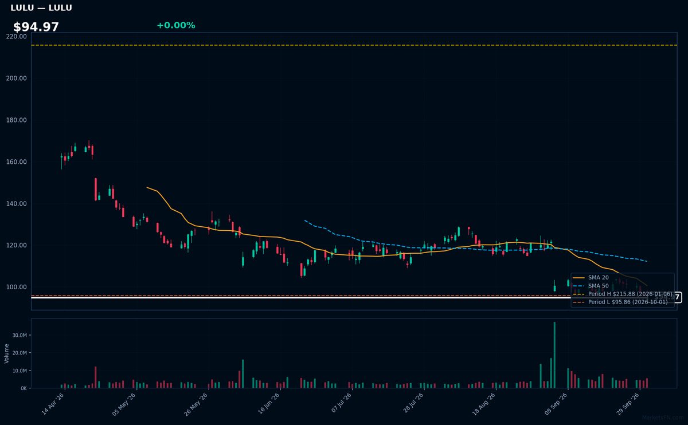Click the 14 Apr '26 date label
688x425 pixels.
tap(53, 404)
